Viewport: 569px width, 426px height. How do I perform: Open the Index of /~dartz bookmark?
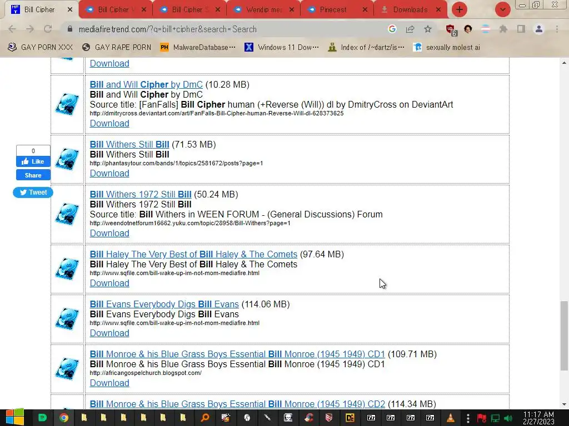tap(366, 48)
